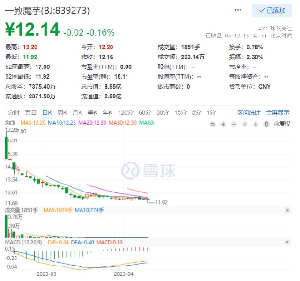Click the undo/reset chart icon
Image resolution: width=300 pixels, height=281 pixels.
(212, 124)
